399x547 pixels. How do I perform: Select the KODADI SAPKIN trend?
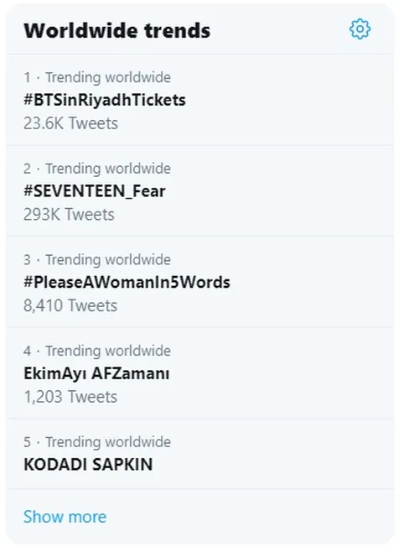88,465
